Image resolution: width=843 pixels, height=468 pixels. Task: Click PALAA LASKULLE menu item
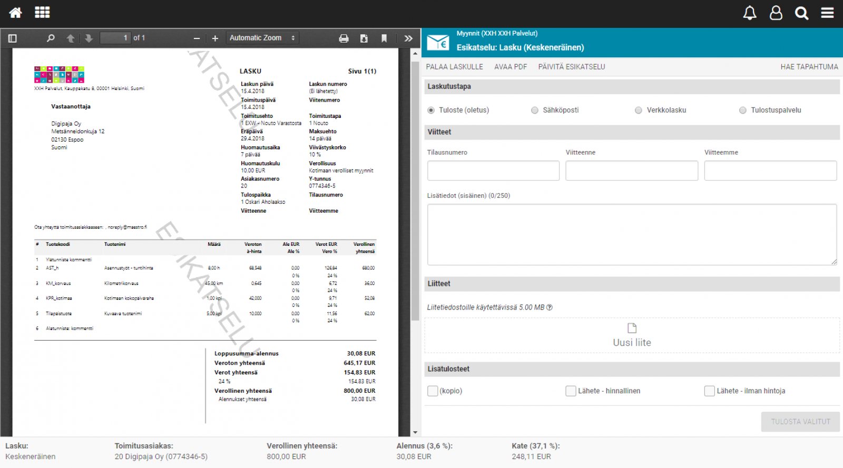point(455,67)
